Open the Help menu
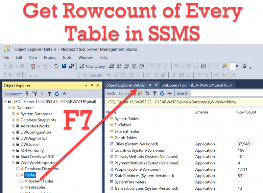 click(x=104, y=57)
